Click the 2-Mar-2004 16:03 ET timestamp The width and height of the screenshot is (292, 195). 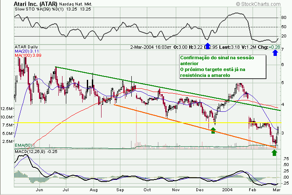tap(151, 47)
